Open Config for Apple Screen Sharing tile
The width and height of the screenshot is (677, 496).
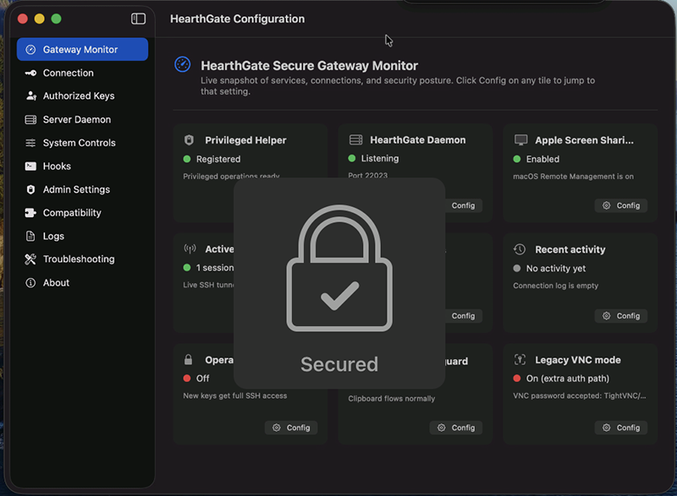pyautogui.click(x=621, y=205)
